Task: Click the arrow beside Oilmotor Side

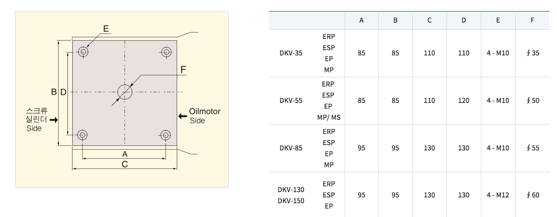Action: [183, 116]
